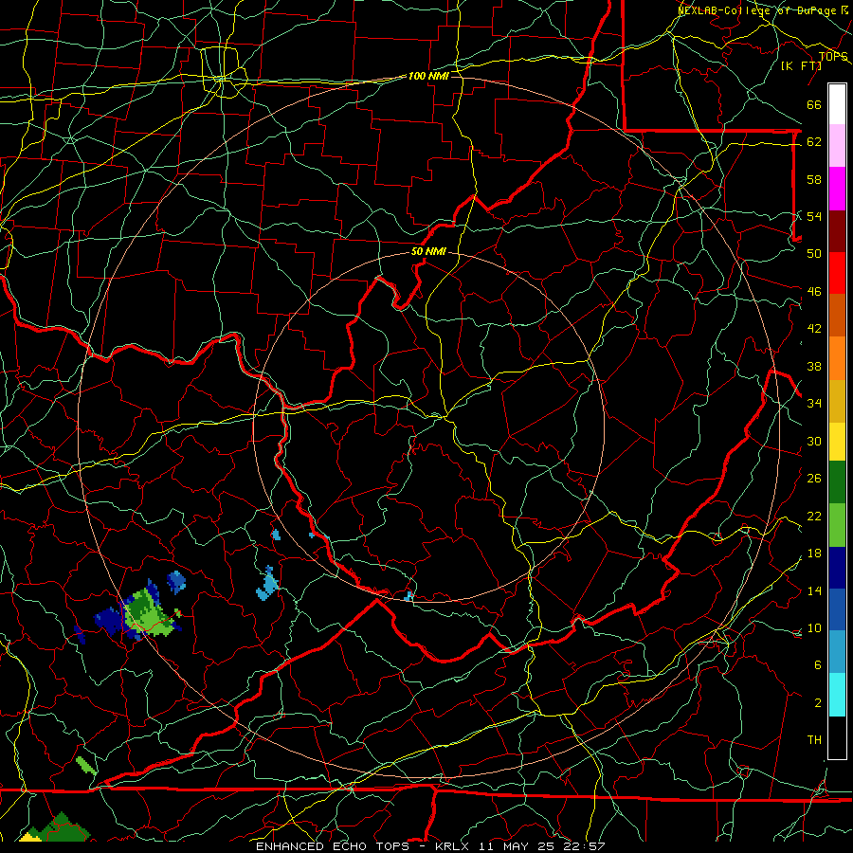Select the dark red legend swatch
The image size is (853, 853).
pyautogui.click(x=837, y=230)
